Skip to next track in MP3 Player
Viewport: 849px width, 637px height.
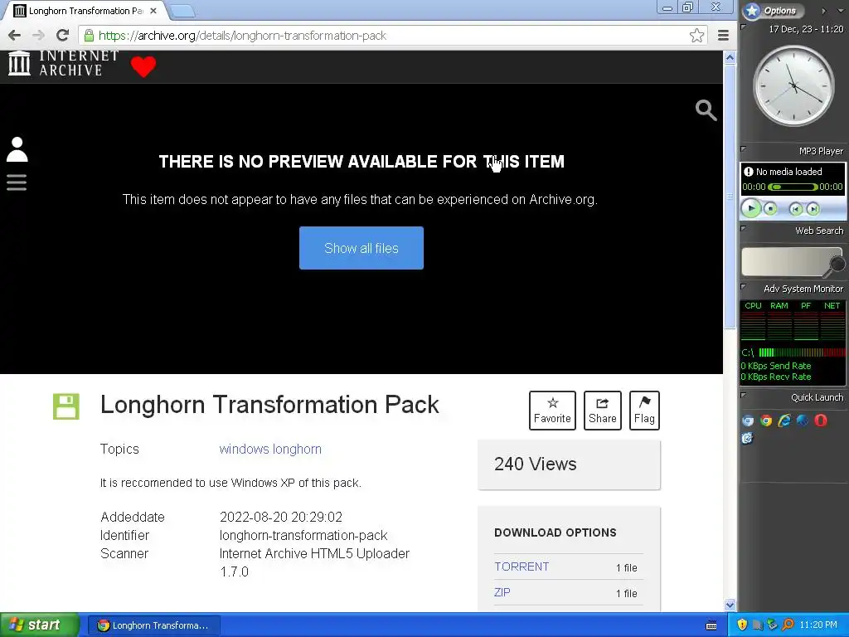pos(813,209)
